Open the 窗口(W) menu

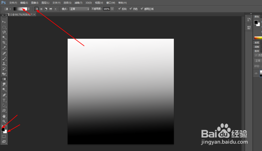(x=111, y=3)
